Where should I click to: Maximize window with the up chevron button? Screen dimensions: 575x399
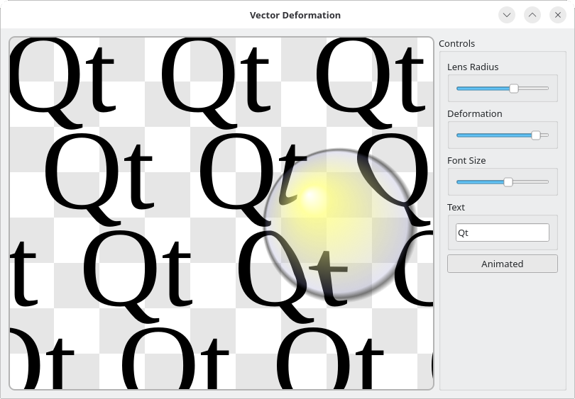532,15
